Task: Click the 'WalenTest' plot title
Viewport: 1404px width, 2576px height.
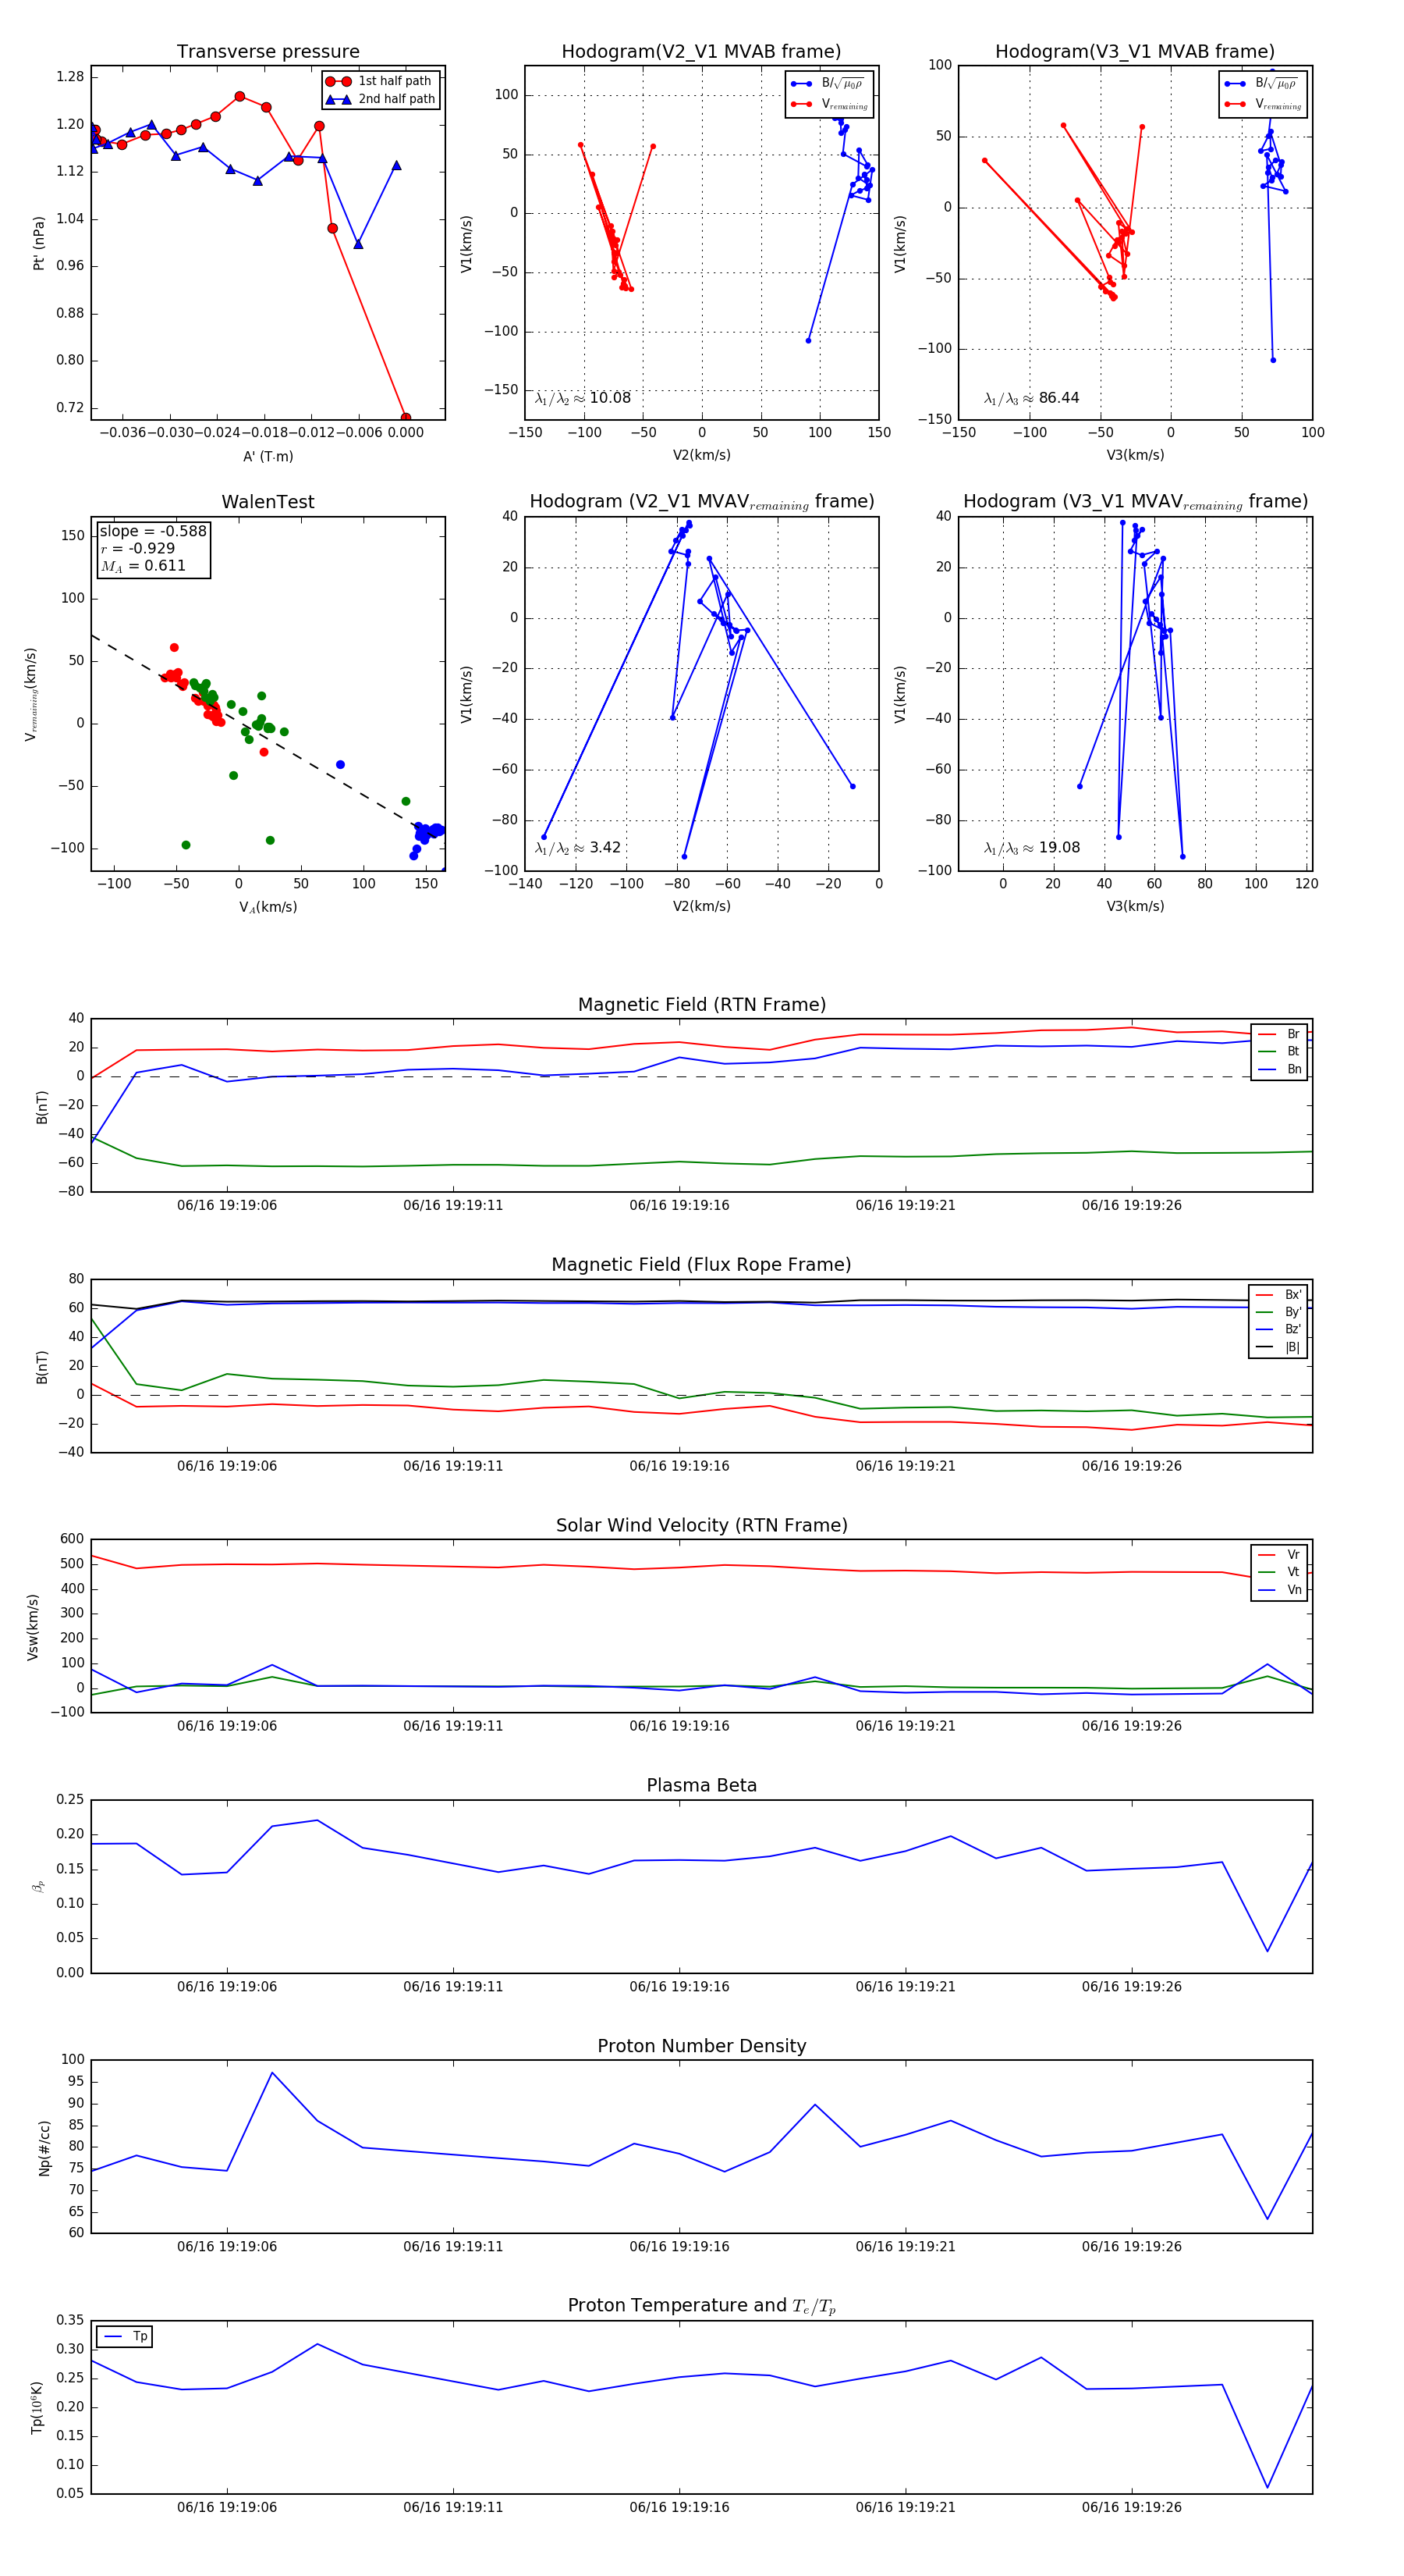Action: click(x=268, y=502)
